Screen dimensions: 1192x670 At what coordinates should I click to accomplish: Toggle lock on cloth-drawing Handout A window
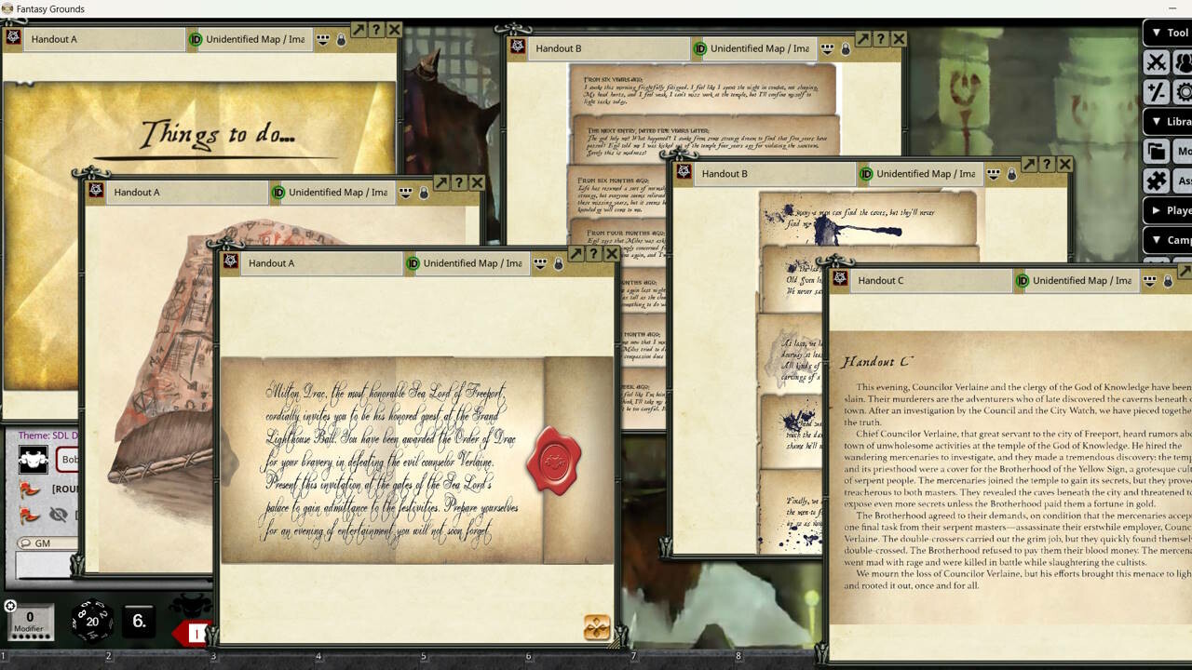424,193
